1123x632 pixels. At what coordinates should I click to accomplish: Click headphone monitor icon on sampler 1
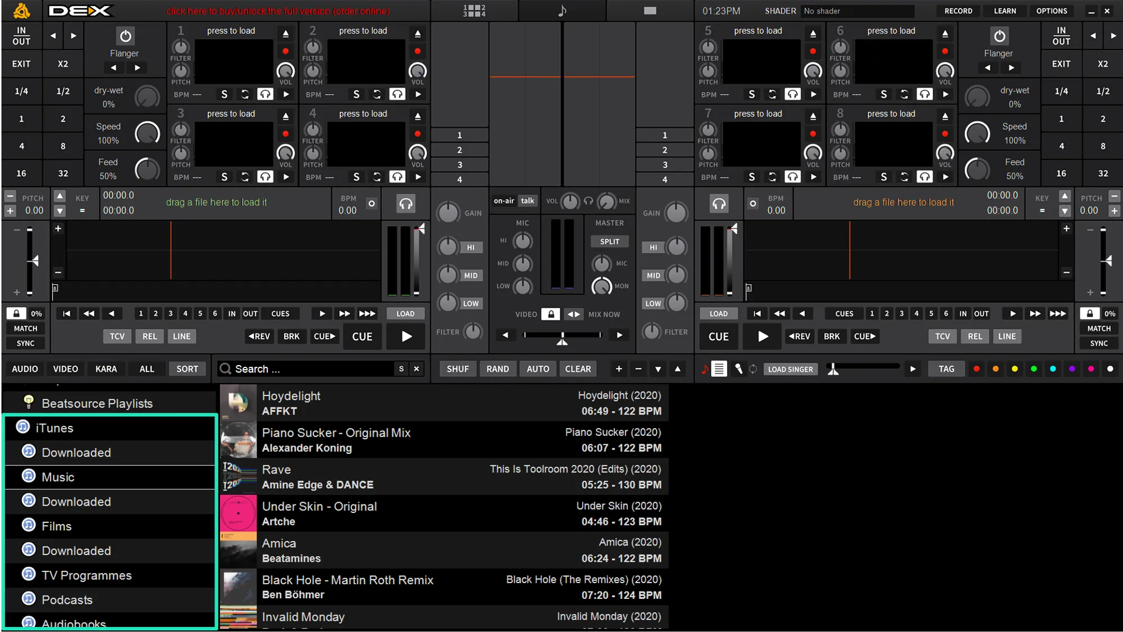coord(265,94)
